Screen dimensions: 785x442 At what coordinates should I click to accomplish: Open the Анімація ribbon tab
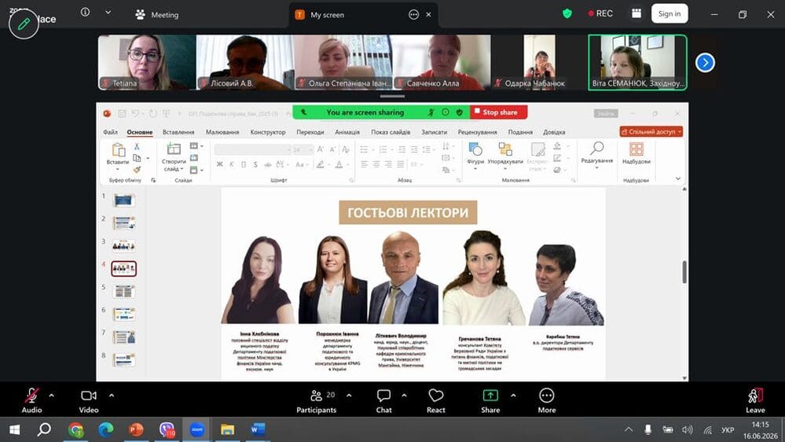(x=347, y=132)
